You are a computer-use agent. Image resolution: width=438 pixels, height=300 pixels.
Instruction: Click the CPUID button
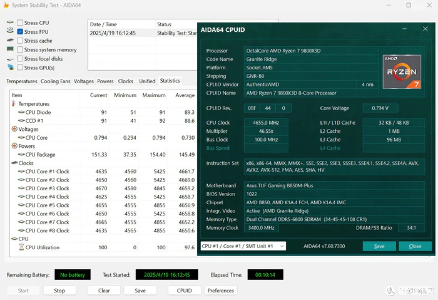(185, 291)
